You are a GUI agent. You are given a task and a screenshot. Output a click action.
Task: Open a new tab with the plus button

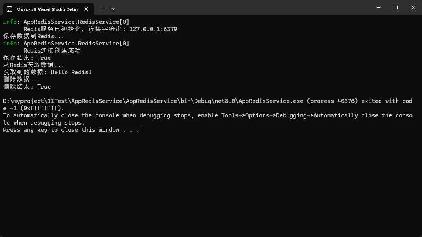click(102, 9)
